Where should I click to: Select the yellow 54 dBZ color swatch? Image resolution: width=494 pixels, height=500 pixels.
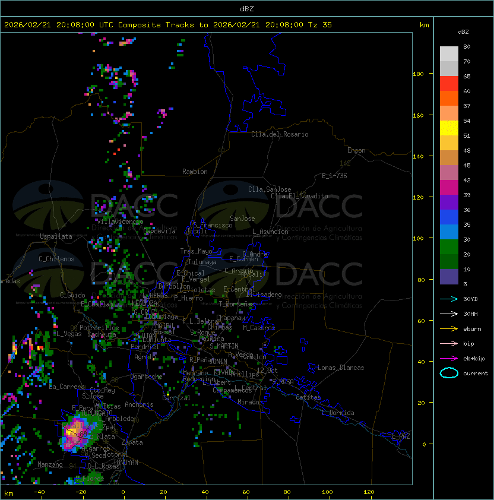(x=449, y=128)
